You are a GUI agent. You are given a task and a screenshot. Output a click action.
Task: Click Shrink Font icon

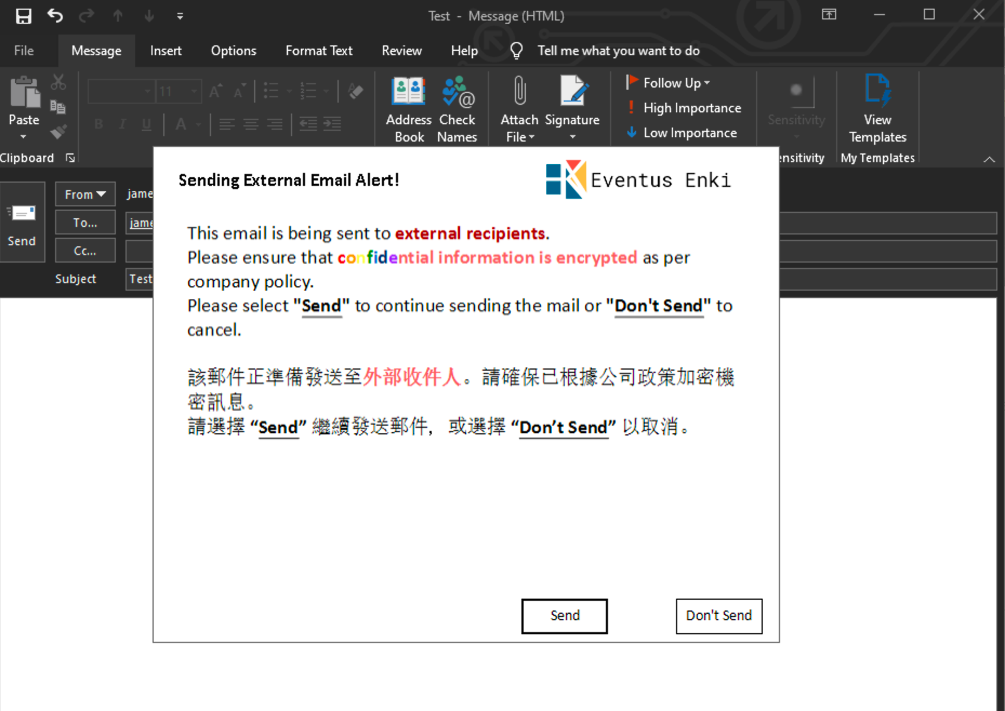click(240, 91)
